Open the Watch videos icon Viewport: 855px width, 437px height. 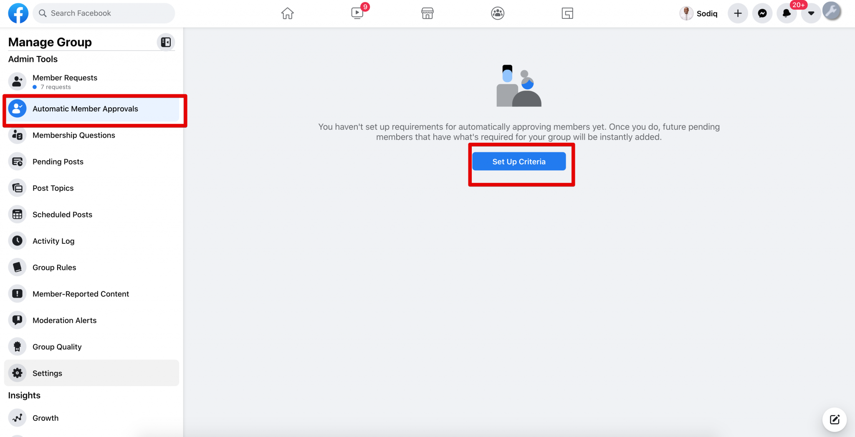pyautogui.click(x=357, y=13)
